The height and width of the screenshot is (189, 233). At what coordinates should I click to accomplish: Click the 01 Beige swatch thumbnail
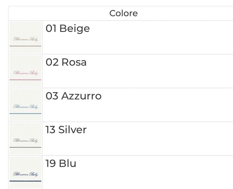[x=26, y=37]
